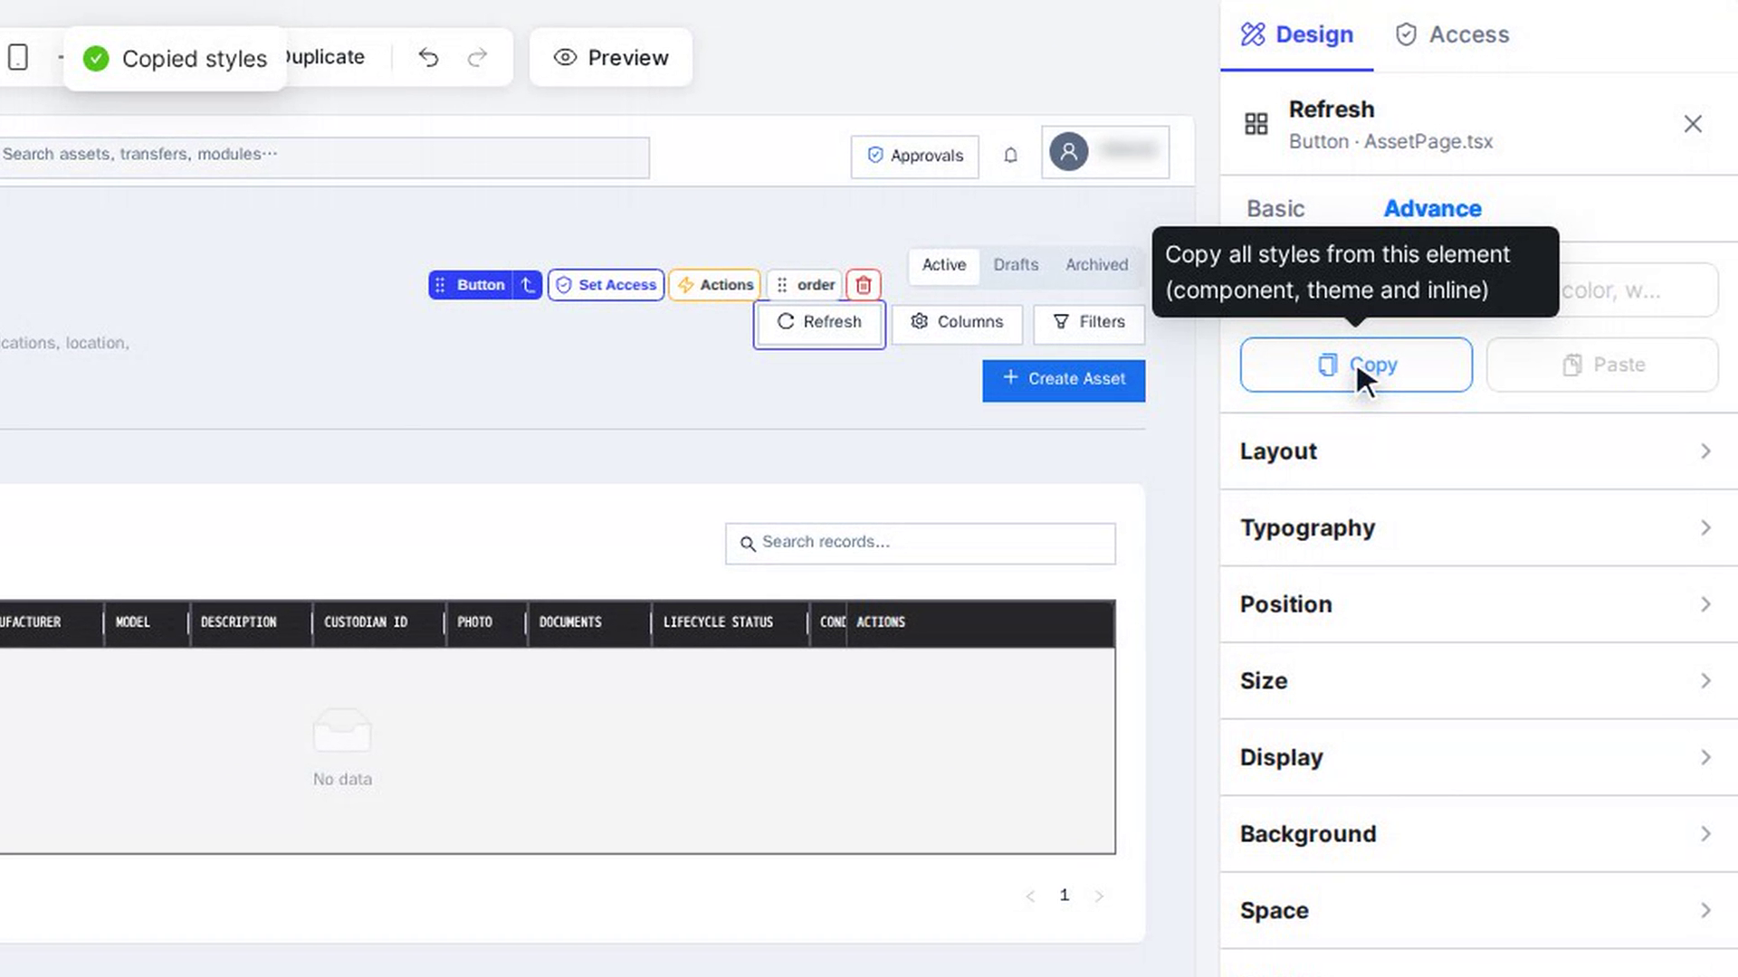Click the Search assets, transfers, modules field
The width and height of the screenshot is (1738, 977).
point(324,157)
